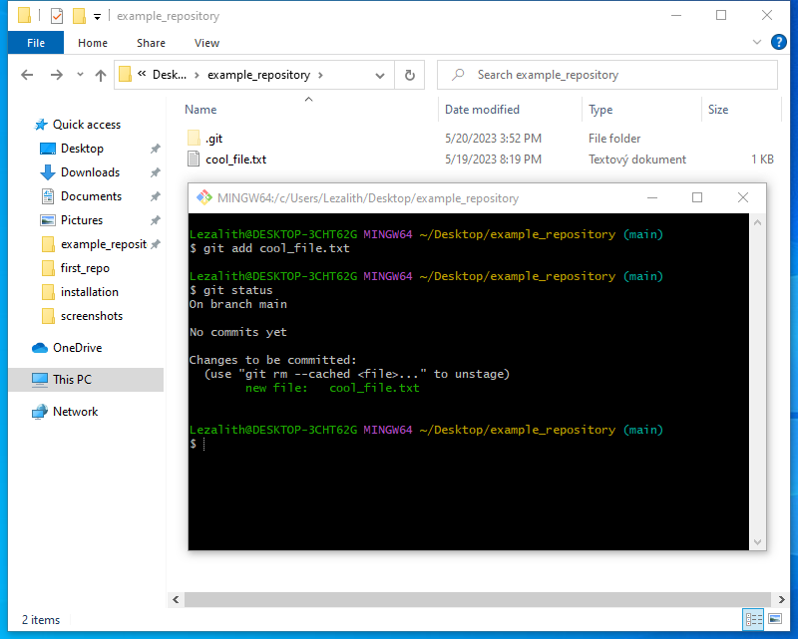This screenshot has width=798, height=639.
Task: Open the recent locations dropdown arrow
Action: [x=80, y=75]
